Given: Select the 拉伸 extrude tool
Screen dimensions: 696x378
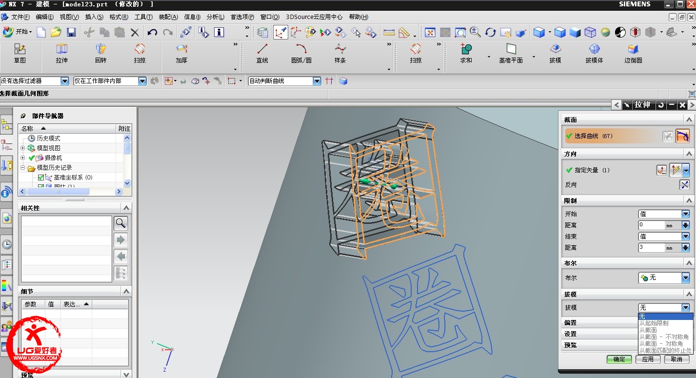Looking at the screenshot, I should click(61, 54).
